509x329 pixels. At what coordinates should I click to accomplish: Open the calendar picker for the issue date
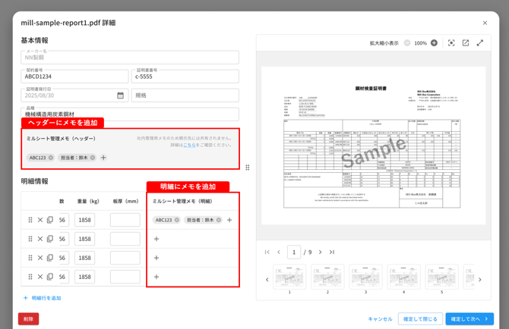coord(120,96)
